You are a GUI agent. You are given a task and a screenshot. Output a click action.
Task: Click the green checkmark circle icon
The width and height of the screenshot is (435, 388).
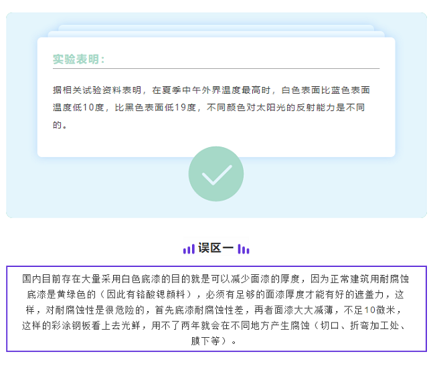[215, 174]
